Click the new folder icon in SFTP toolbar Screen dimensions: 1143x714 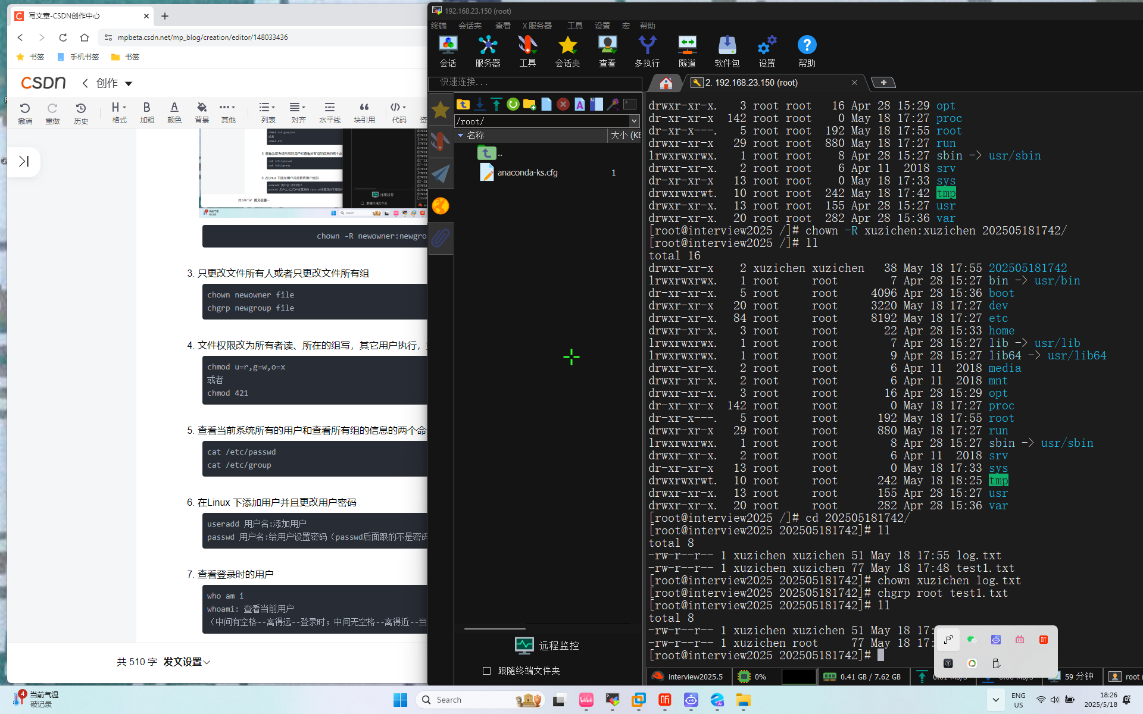(529, 105)
